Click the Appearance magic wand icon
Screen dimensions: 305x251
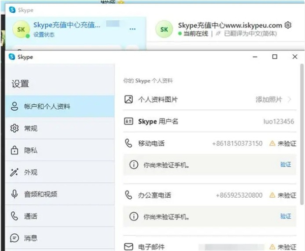coord(14,172)
